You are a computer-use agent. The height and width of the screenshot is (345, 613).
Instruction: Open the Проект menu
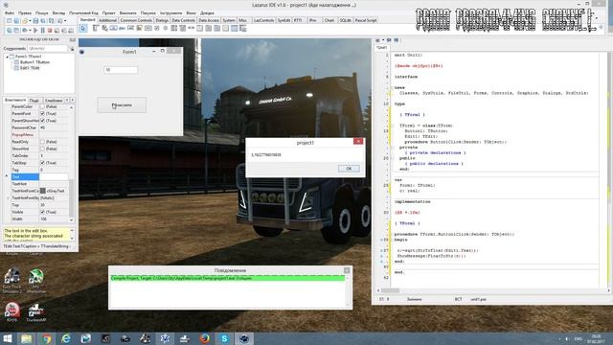coord(108,12)
